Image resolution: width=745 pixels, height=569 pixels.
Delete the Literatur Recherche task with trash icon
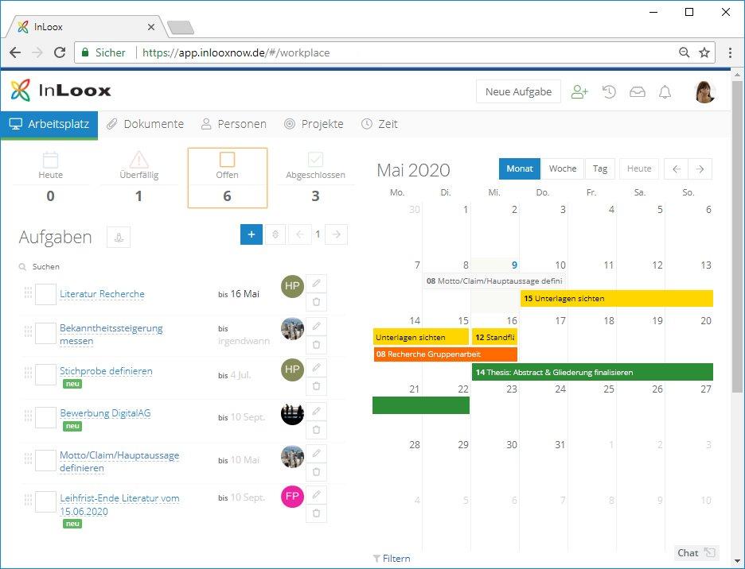click(x=317, y=302)
